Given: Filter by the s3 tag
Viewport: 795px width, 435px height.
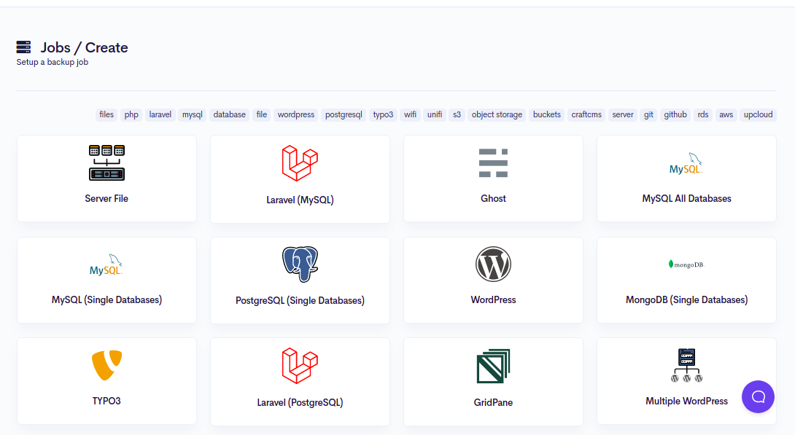Looking at the screenshot, I should click(x=457, y=114).
